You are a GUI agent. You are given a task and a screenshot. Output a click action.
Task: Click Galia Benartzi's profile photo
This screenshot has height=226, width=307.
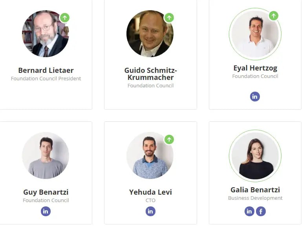coord(255,155)
